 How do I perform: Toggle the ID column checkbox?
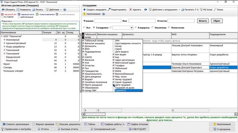(83, 54)
